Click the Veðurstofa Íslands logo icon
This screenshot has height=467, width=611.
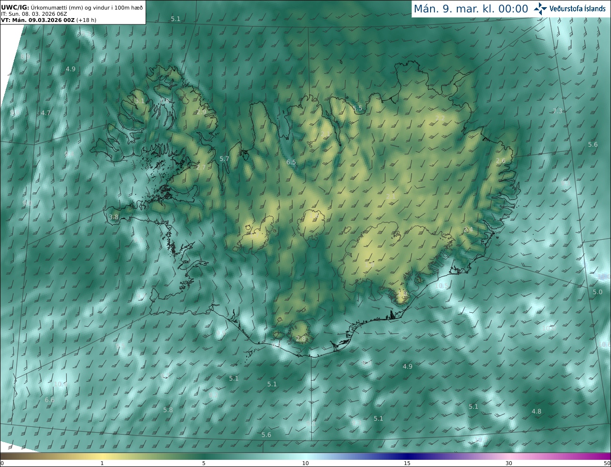[x=541, y=8]
